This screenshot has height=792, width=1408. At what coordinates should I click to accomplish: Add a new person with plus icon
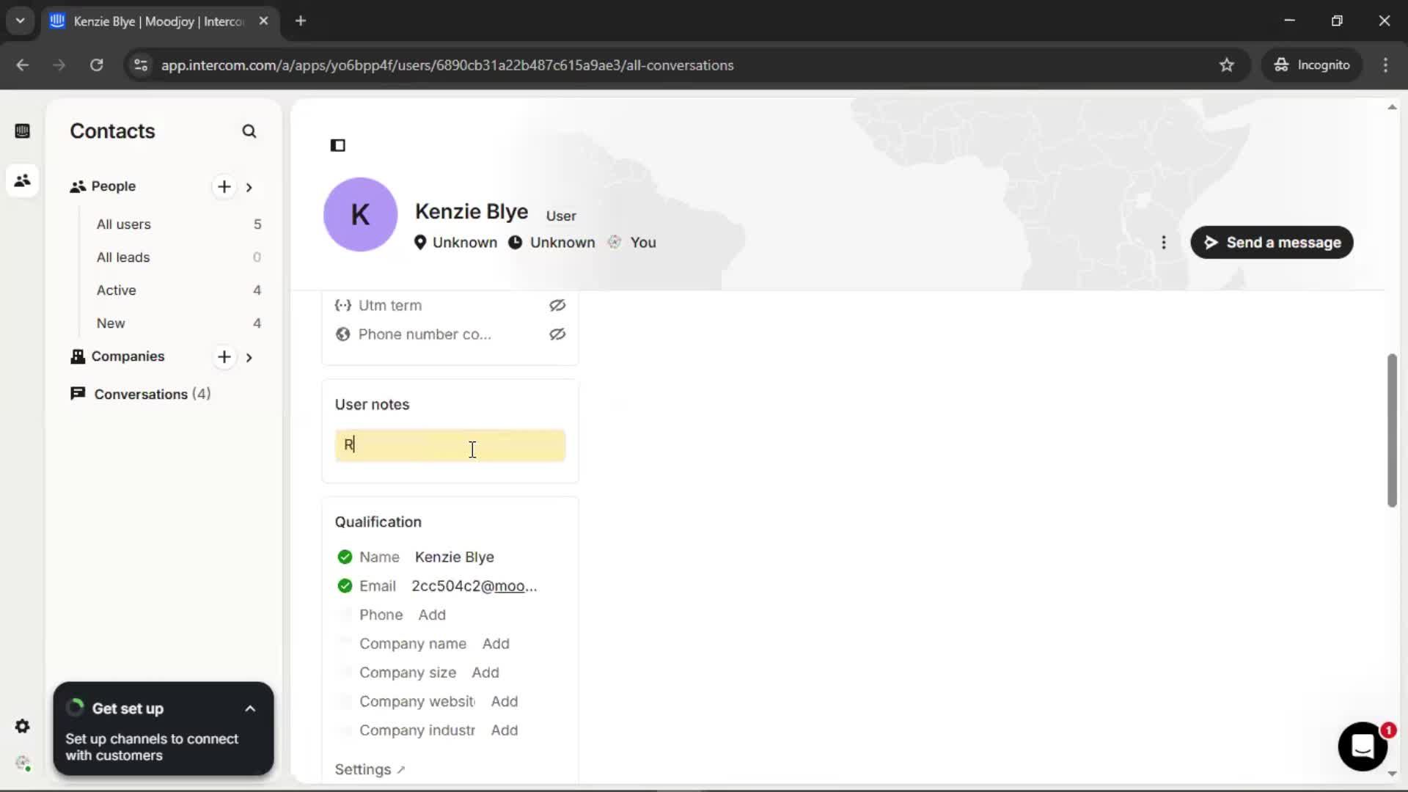(x=224, y=187)
